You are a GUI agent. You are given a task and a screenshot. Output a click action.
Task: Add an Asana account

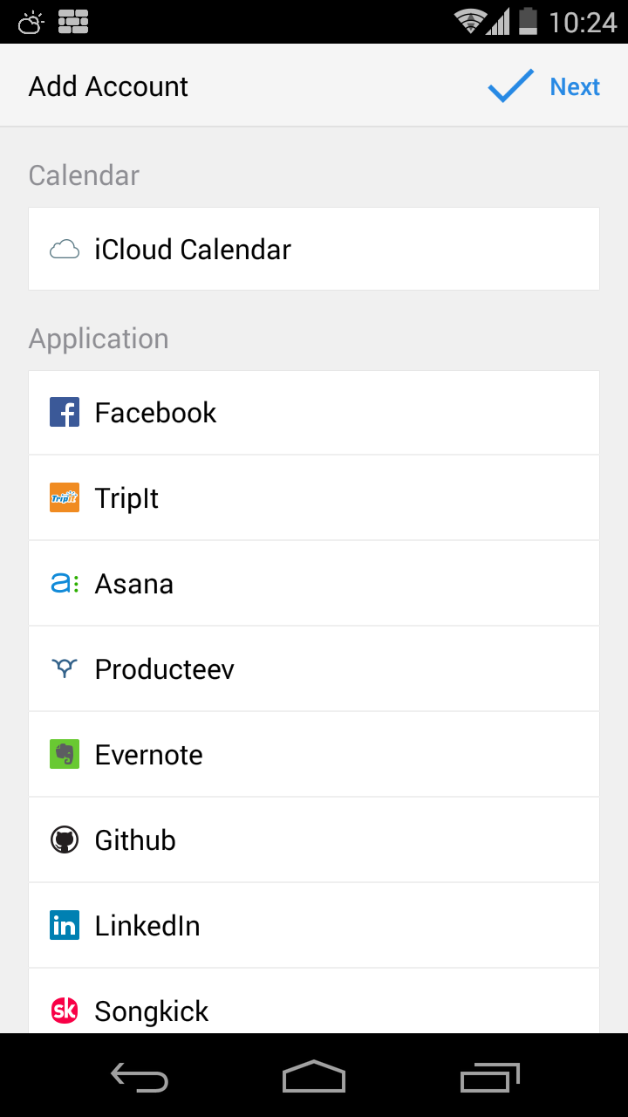314,584
